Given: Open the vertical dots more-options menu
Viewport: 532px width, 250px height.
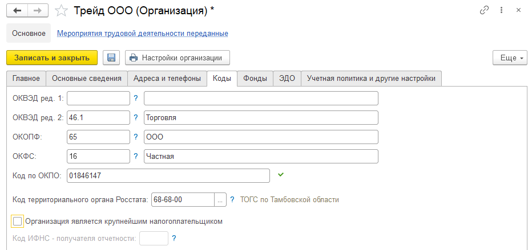Looking at the screenshot, I should [502, 10].
